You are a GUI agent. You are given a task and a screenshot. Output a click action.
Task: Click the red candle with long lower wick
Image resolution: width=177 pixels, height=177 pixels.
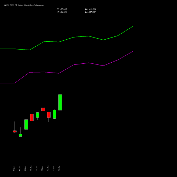coord(49,115)
